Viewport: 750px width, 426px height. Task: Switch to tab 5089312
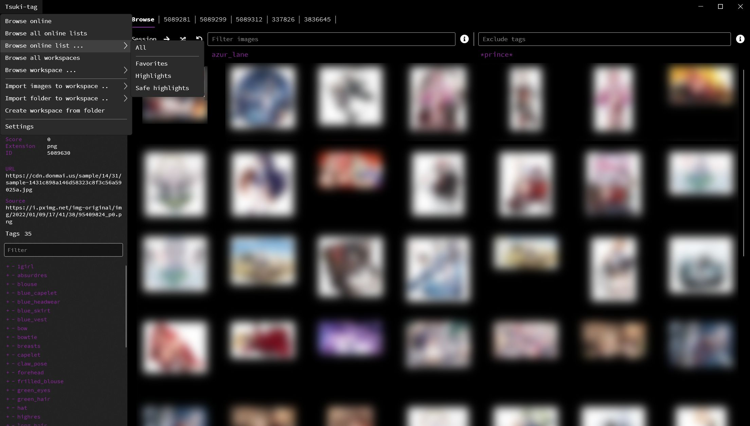point(249,19)
